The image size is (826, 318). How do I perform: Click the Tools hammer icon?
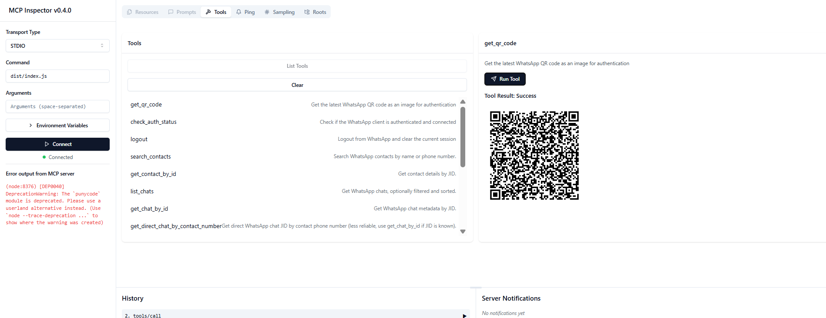coord(208,12)
